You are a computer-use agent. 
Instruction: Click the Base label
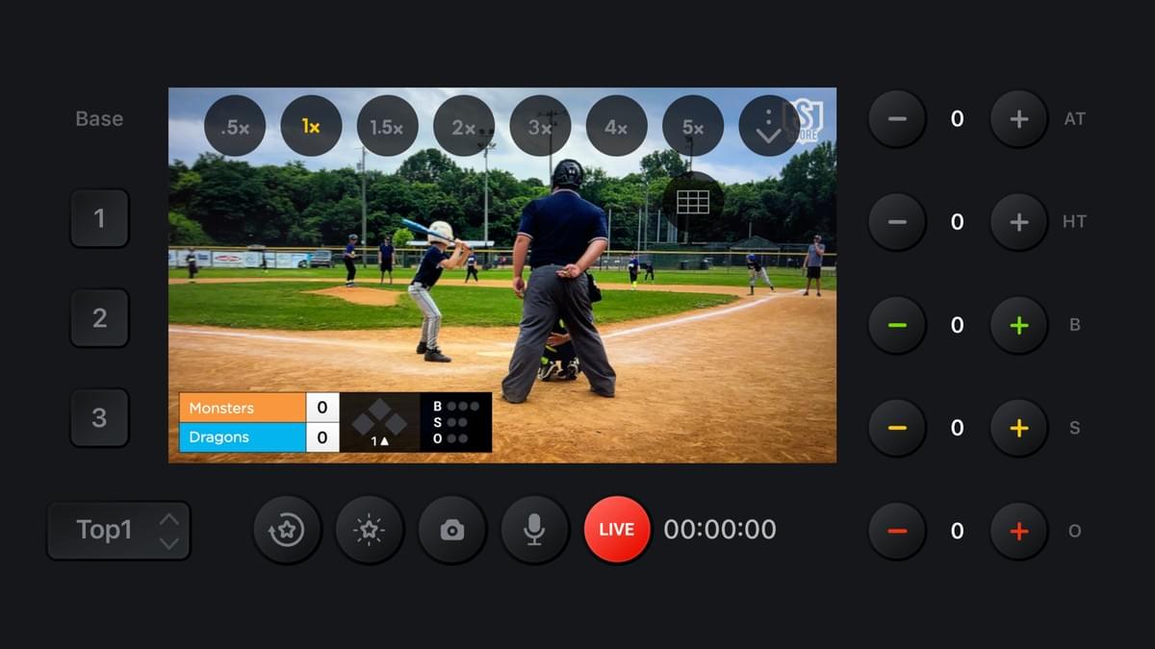(x=99, y=119)
